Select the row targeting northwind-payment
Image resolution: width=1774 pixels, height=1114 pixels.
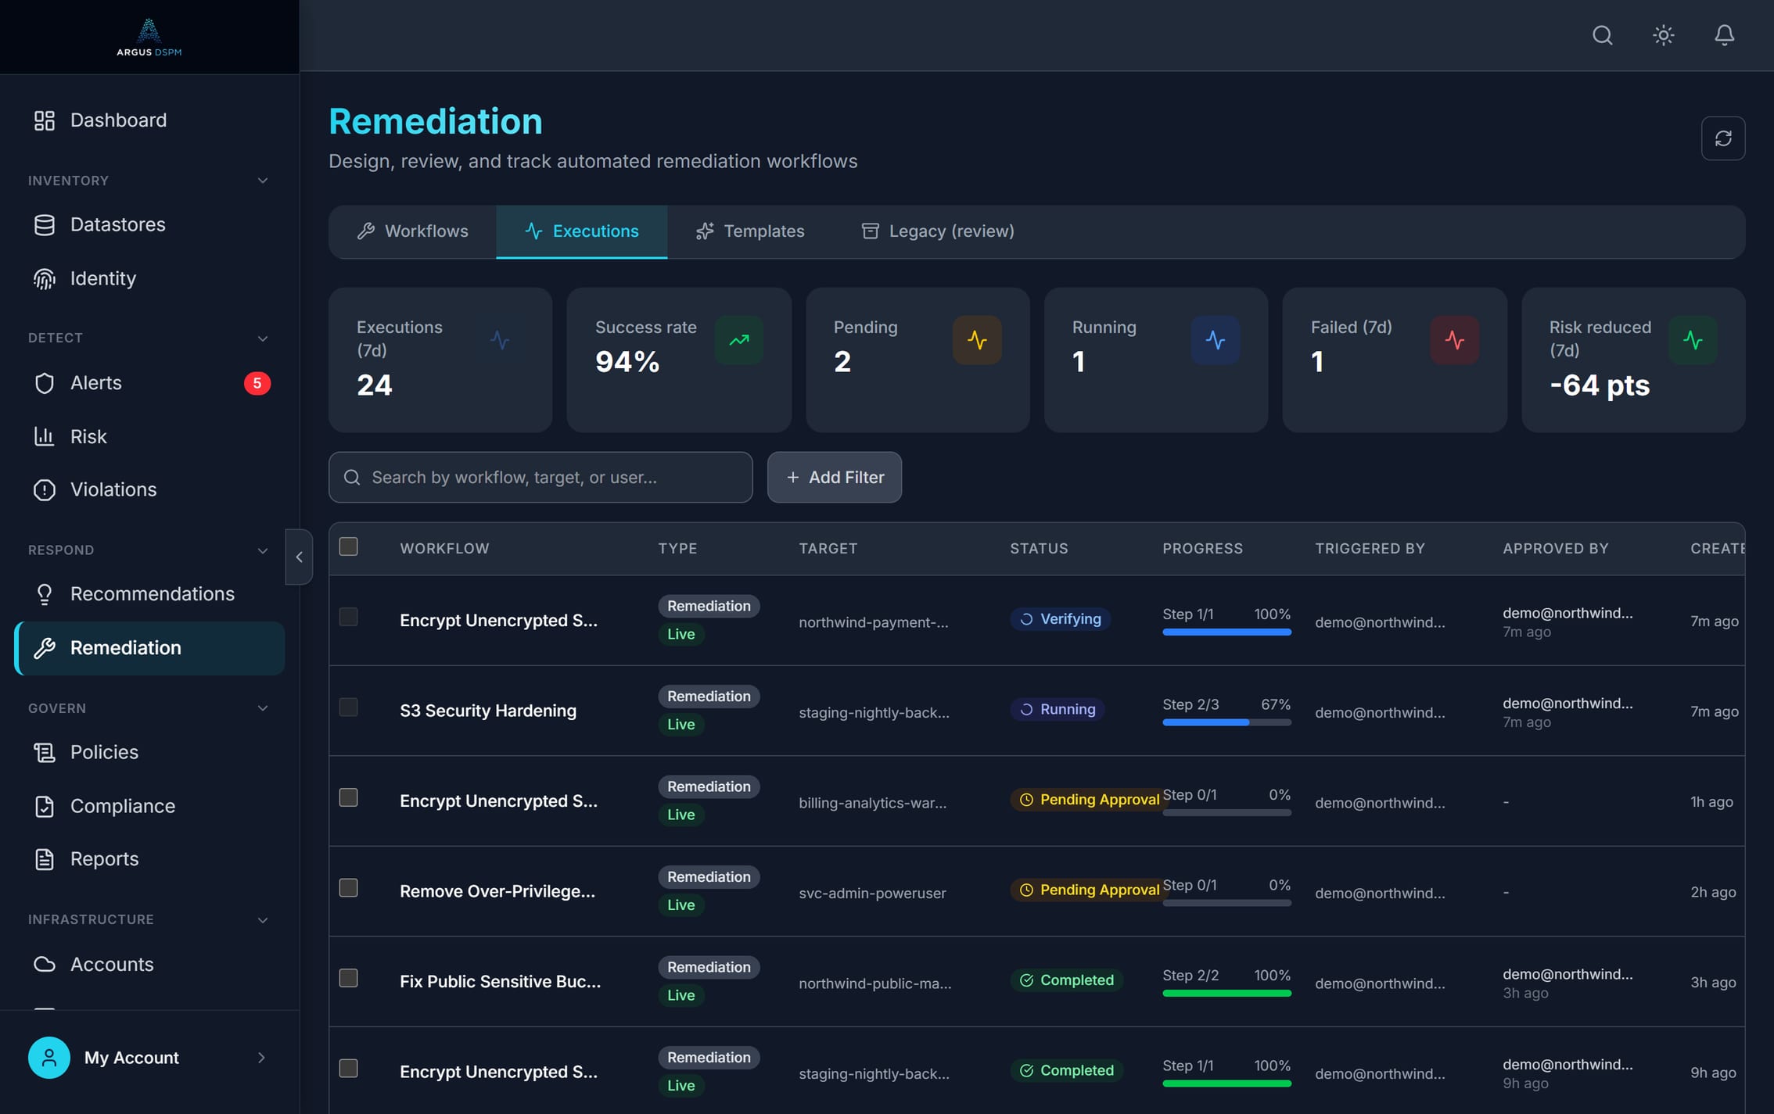[x=348, y=617]
